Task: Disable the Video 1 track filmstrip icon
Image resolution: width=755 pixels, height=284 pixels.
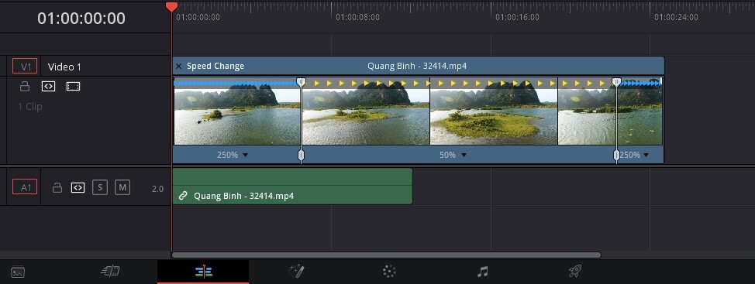Action: [x=73, y=87]
